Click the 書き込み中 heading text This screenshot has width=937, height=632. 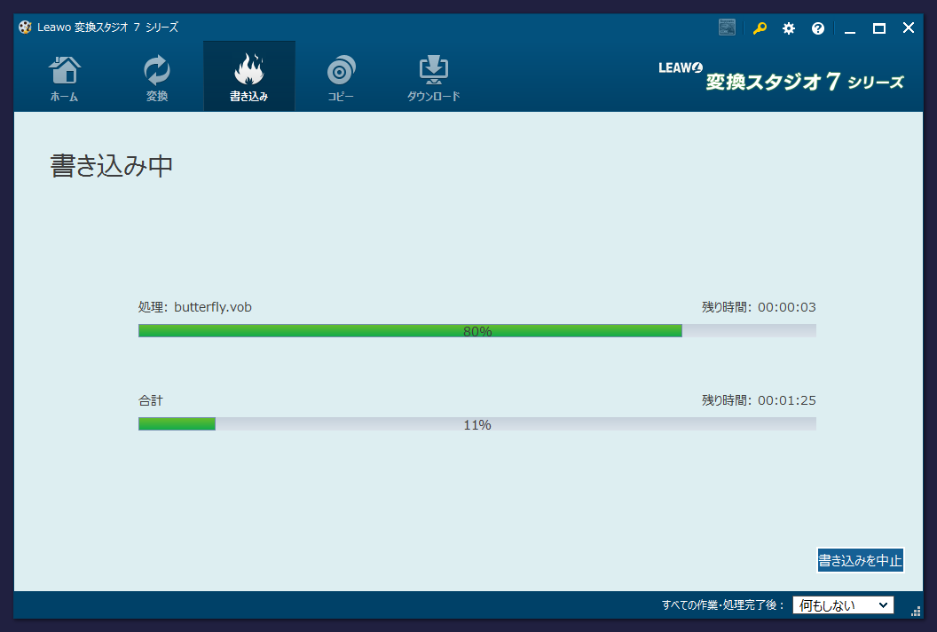(111, 166)
